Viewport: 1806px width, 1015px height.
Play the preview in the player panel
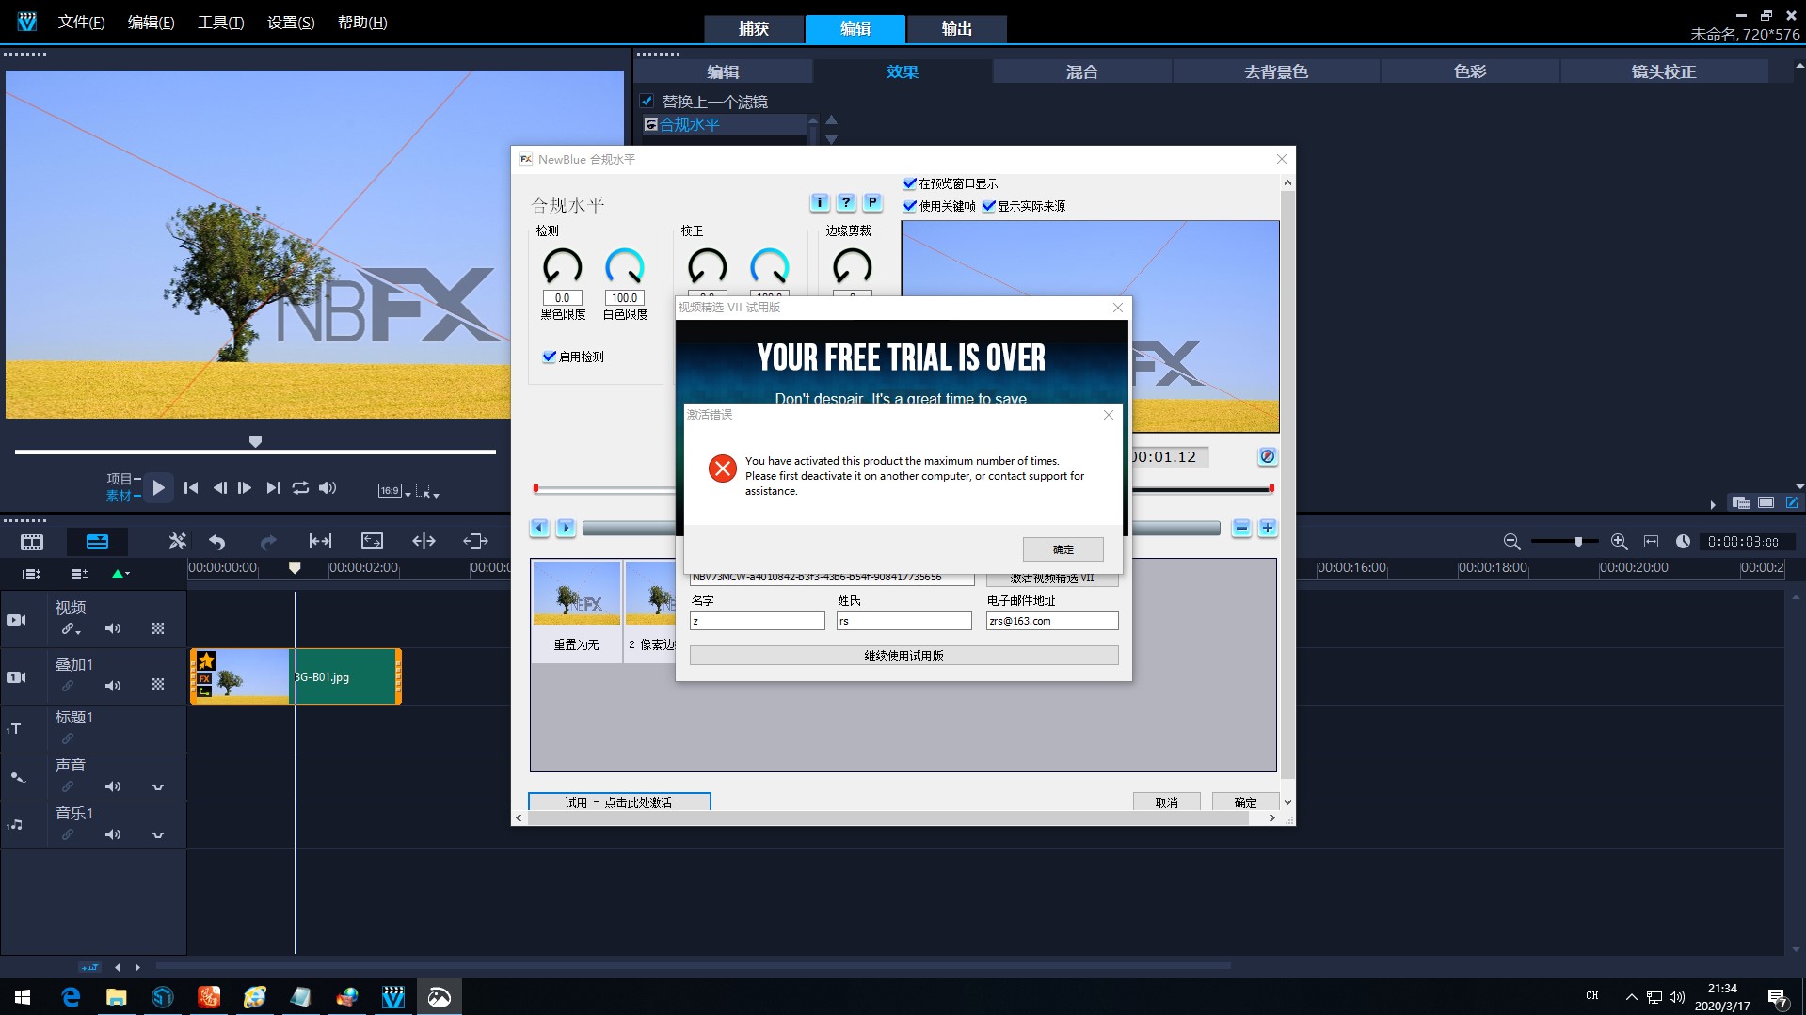point(159,487)
